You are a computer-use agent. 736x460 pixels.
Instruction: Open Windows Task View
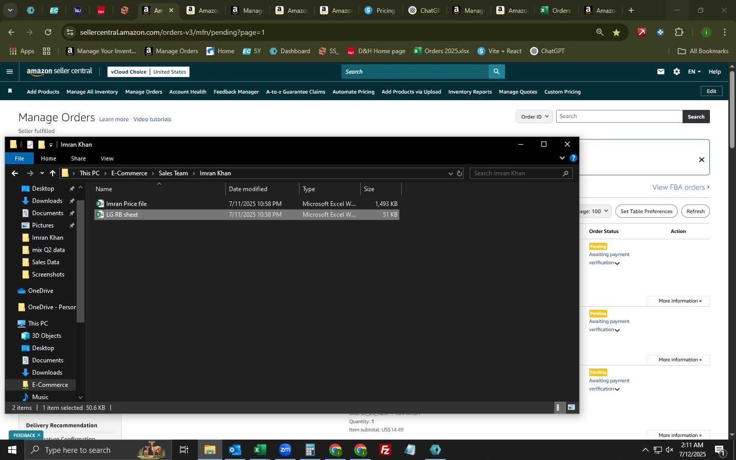184,450
